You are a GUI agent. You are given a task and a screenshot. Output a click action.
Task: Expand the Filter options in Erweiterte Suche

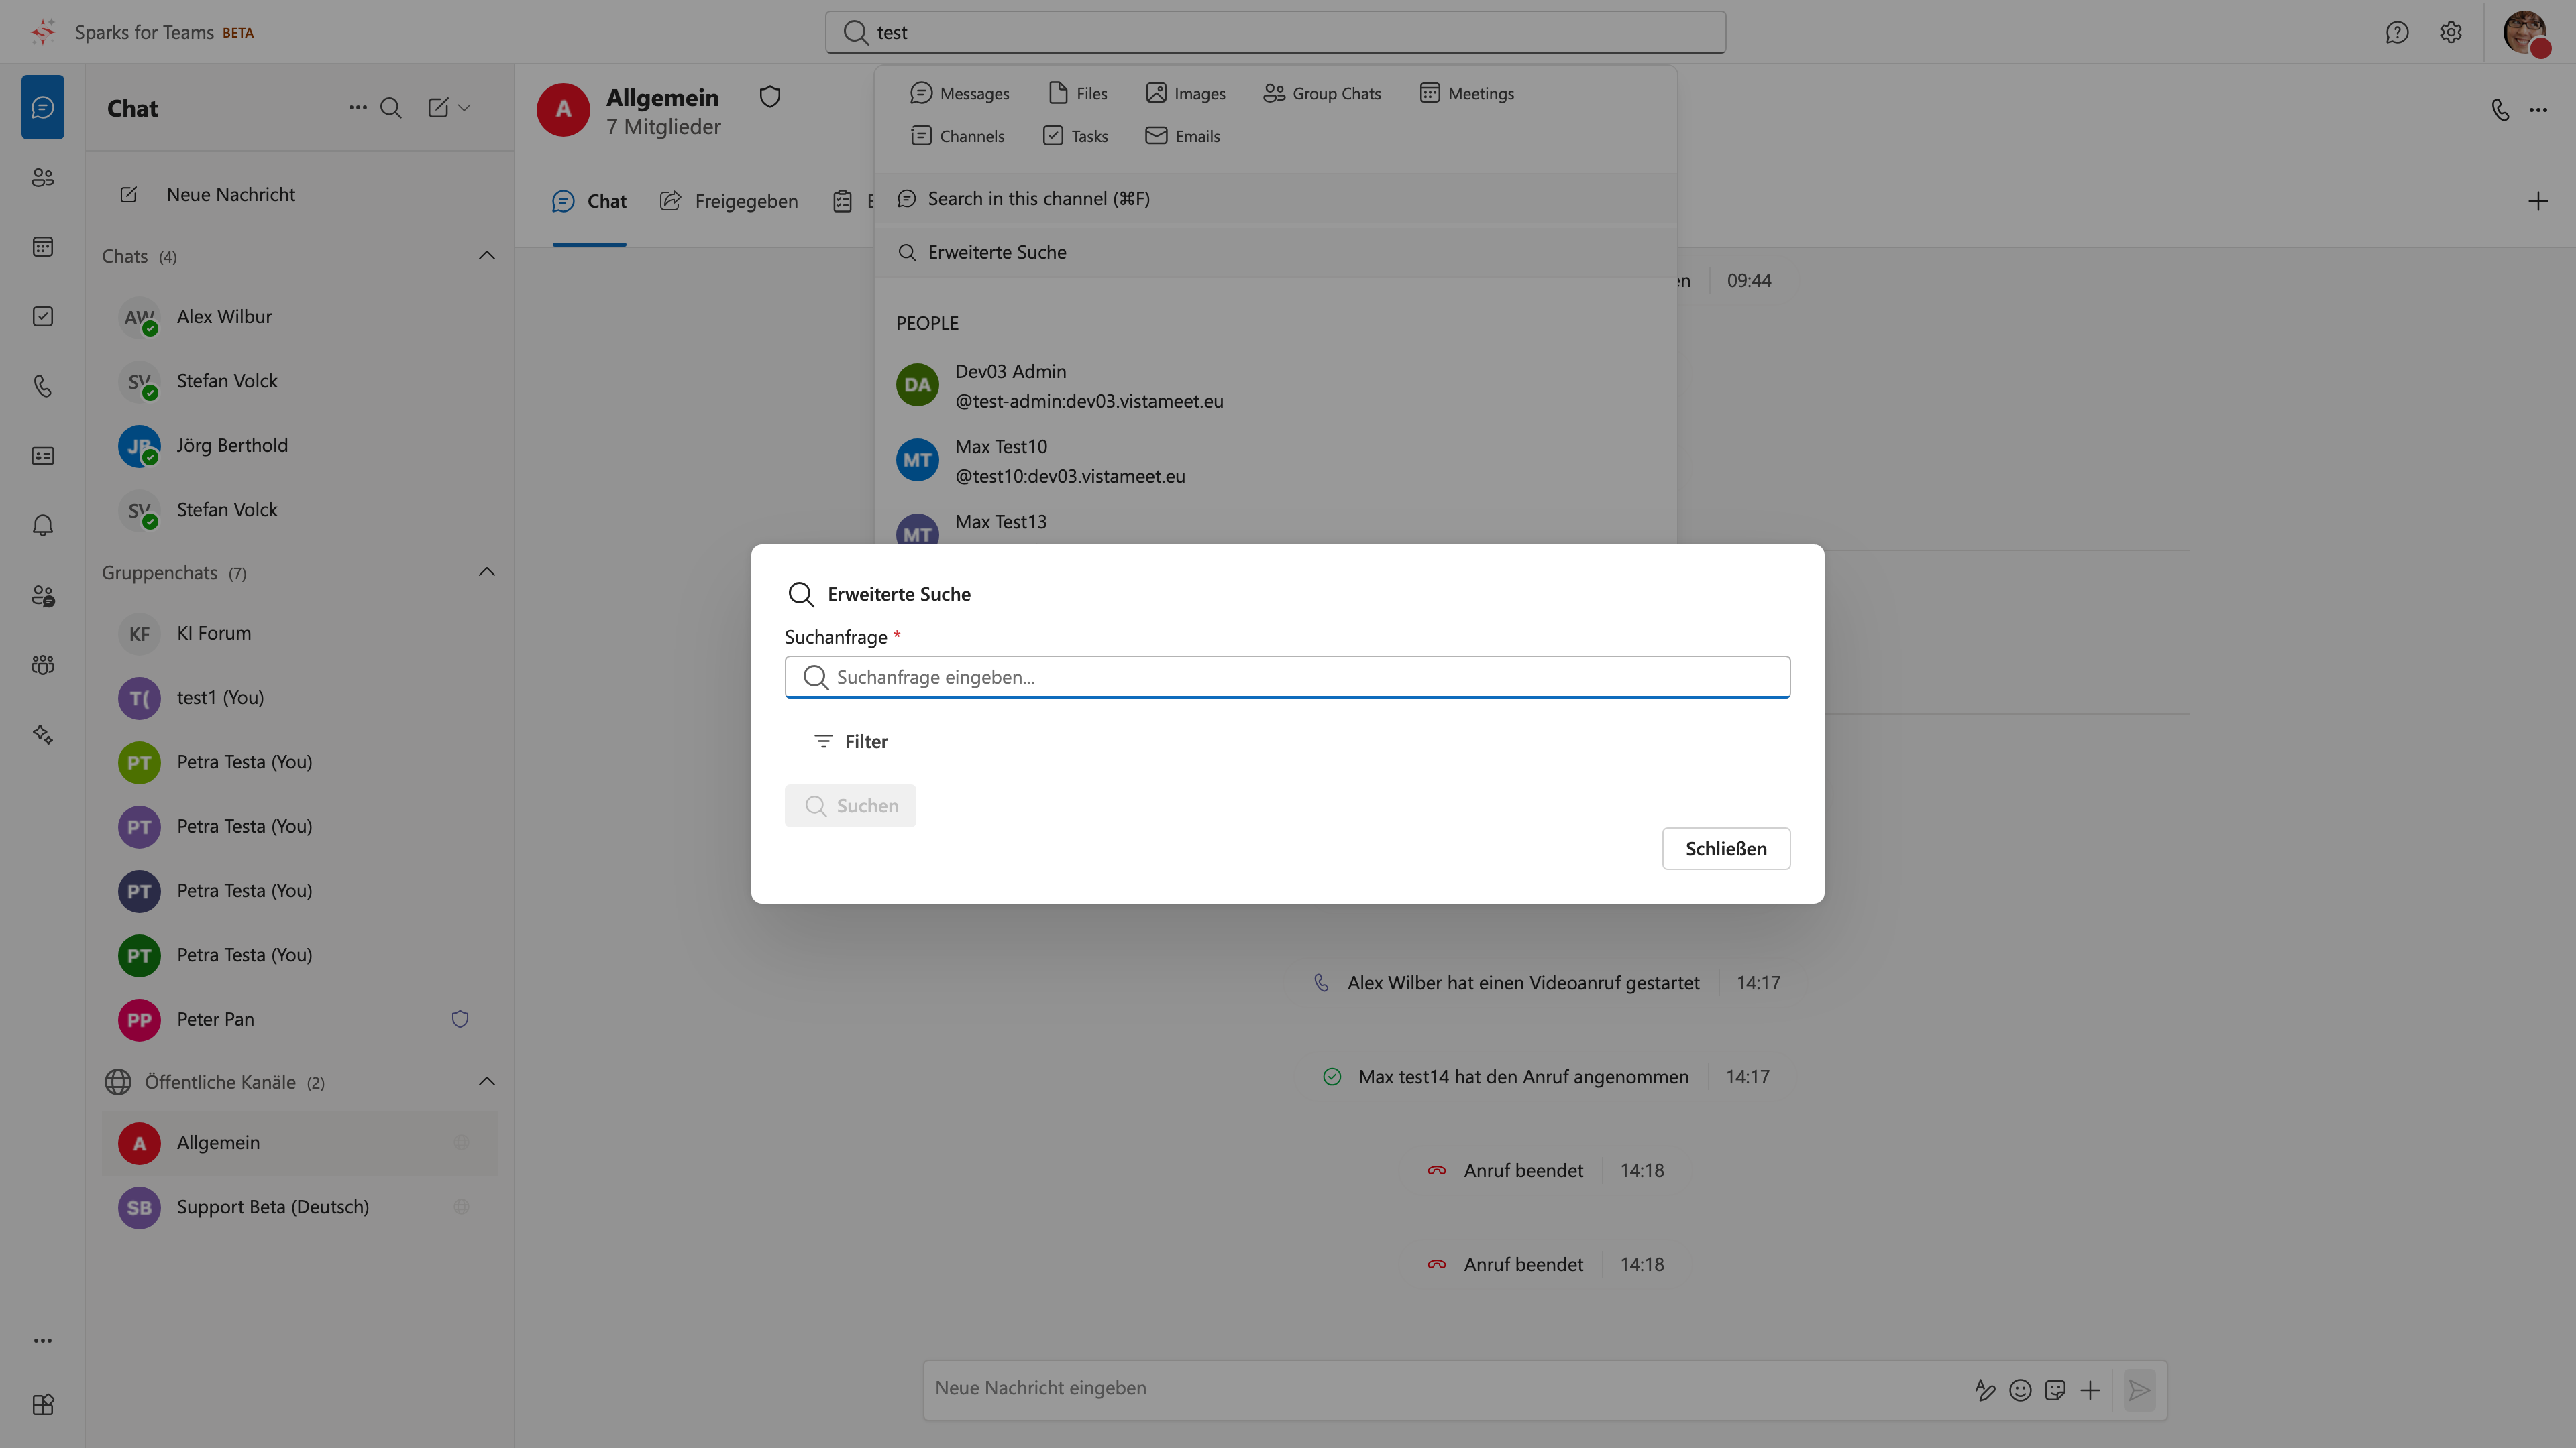[850, 741]
